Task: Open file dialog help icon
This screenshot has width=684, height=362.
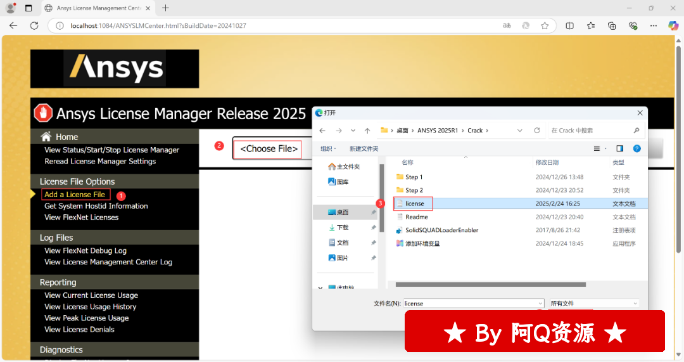Action: click(x=637, y=148)
